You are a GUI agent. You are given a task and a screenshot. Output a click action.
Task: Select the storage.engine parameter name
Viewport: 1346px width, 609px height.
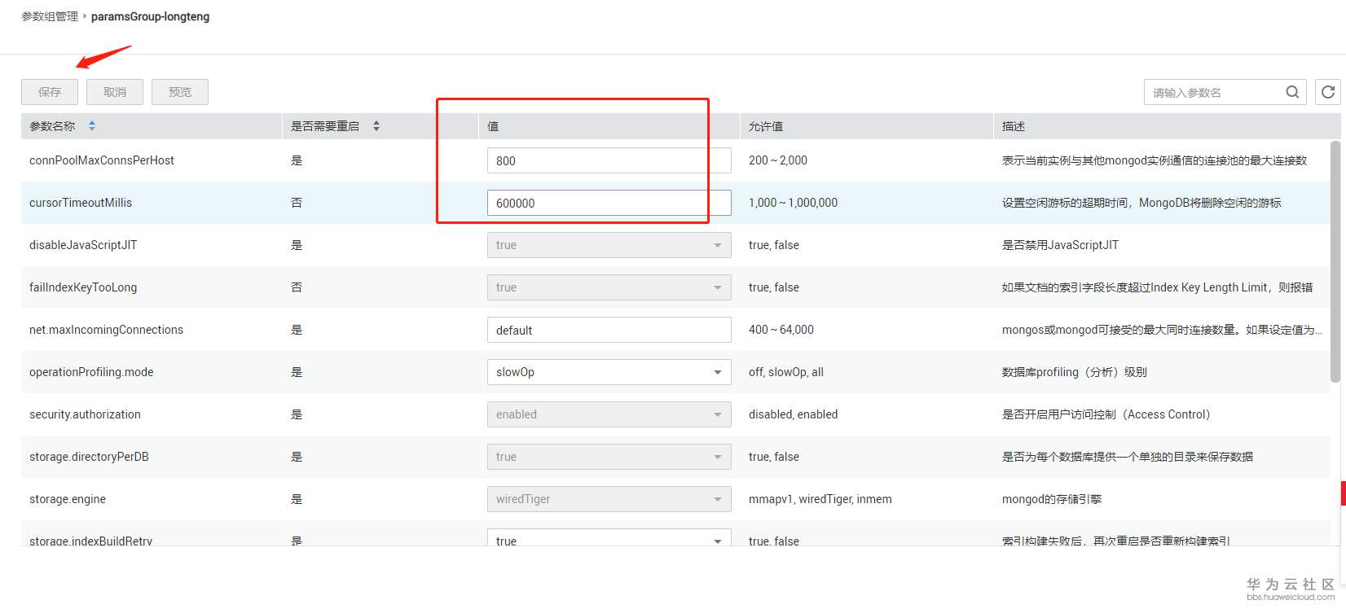(68, 499)
